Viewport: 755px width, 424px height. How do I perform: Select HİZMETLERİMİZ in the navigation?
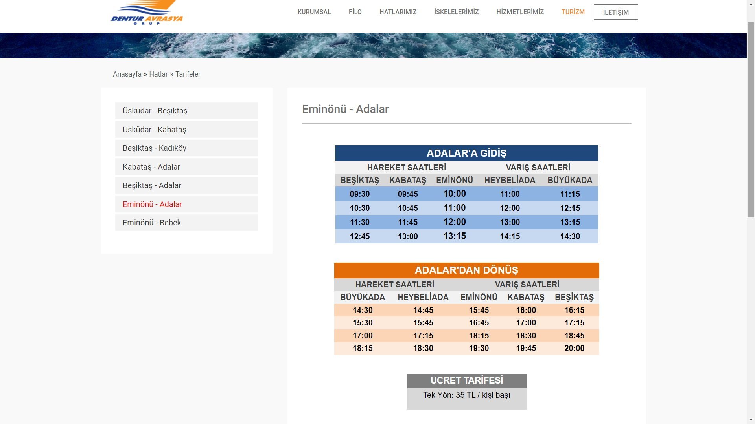tap(520, 12)
